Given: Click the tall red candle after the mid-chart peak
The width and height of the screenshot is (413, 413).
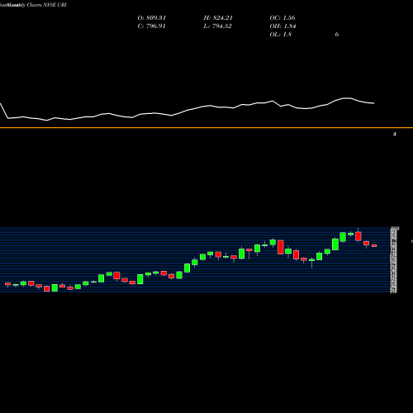Looking at the screenshot, I should coord(281,247).
